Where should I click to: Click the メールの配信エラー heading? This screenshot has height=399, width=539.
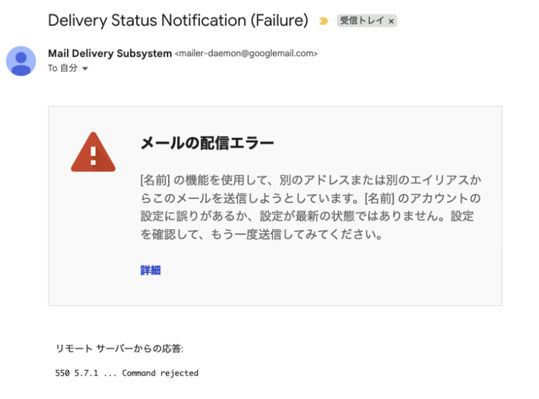click(207, 143)
